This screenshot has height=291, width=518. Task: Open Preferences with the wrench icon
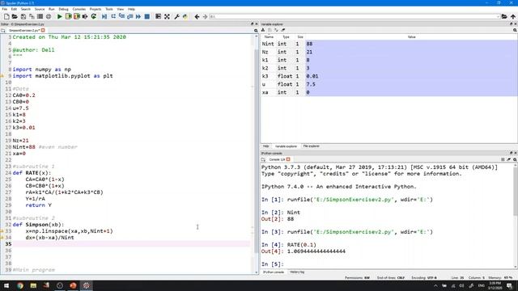coord(176,16)
